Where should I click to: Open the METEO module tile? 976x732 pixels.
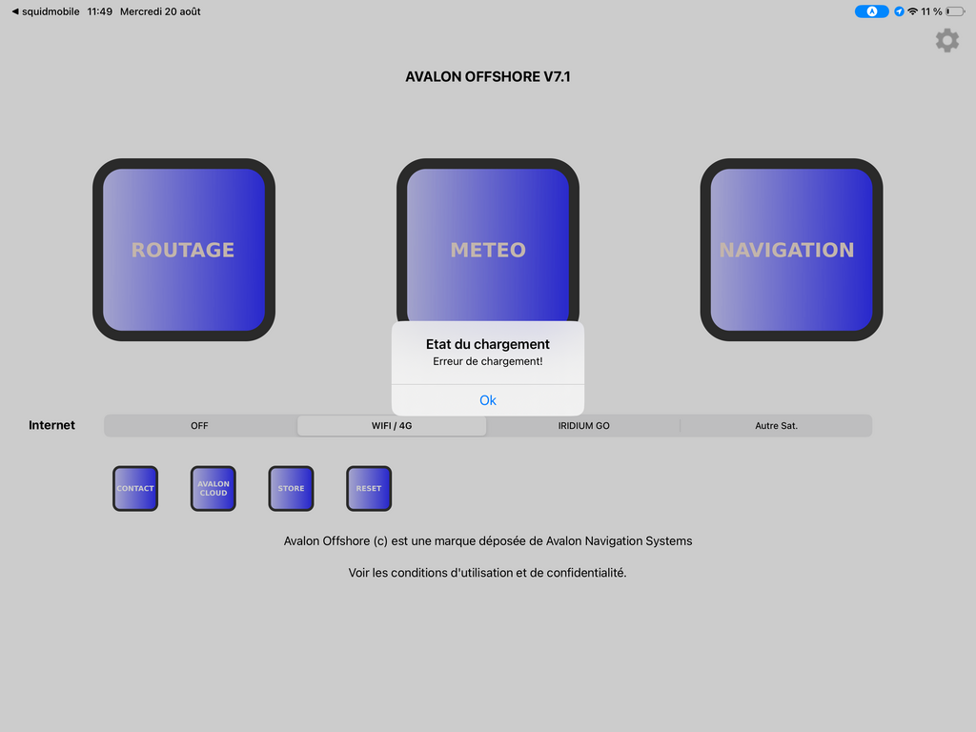(x=488, y=240)
